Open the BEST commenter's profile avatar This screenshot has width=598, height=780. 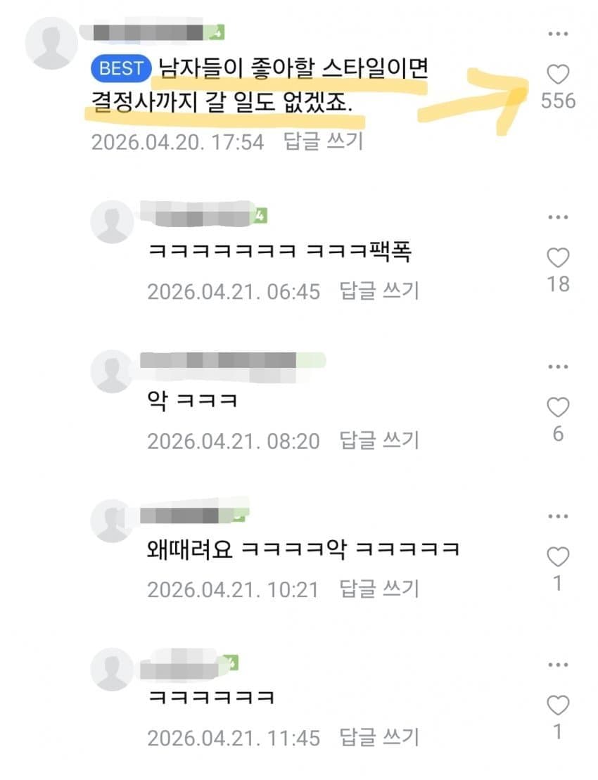[51, 43]
